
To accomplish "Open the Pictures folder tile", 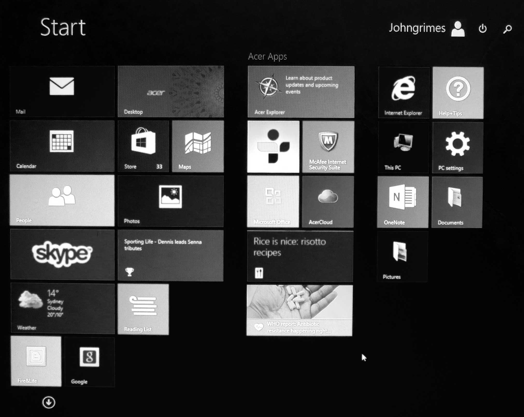I will click(402, 257).
